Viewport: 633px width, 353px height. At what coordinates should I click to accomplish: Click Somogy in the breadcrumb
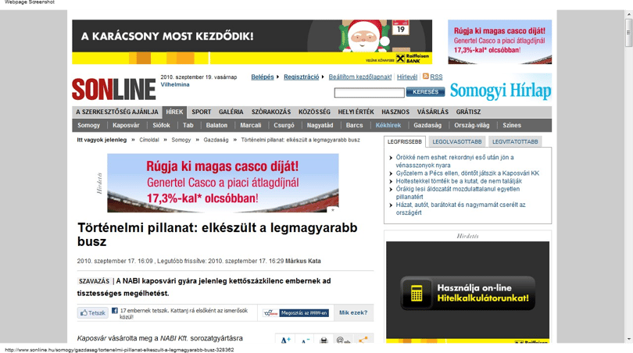click(x=181, y=140)
